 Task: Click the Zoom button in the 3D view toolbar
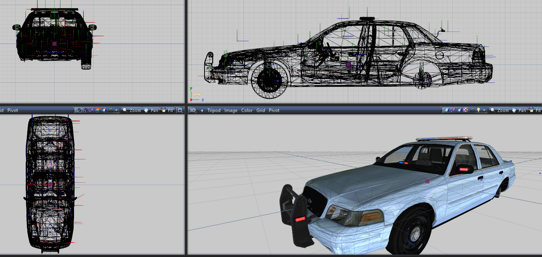[500, 110]
